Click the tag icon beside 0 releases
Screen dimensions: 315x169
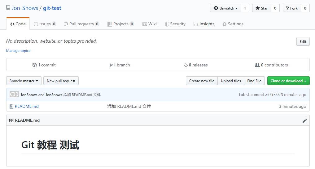coord(186,65)
